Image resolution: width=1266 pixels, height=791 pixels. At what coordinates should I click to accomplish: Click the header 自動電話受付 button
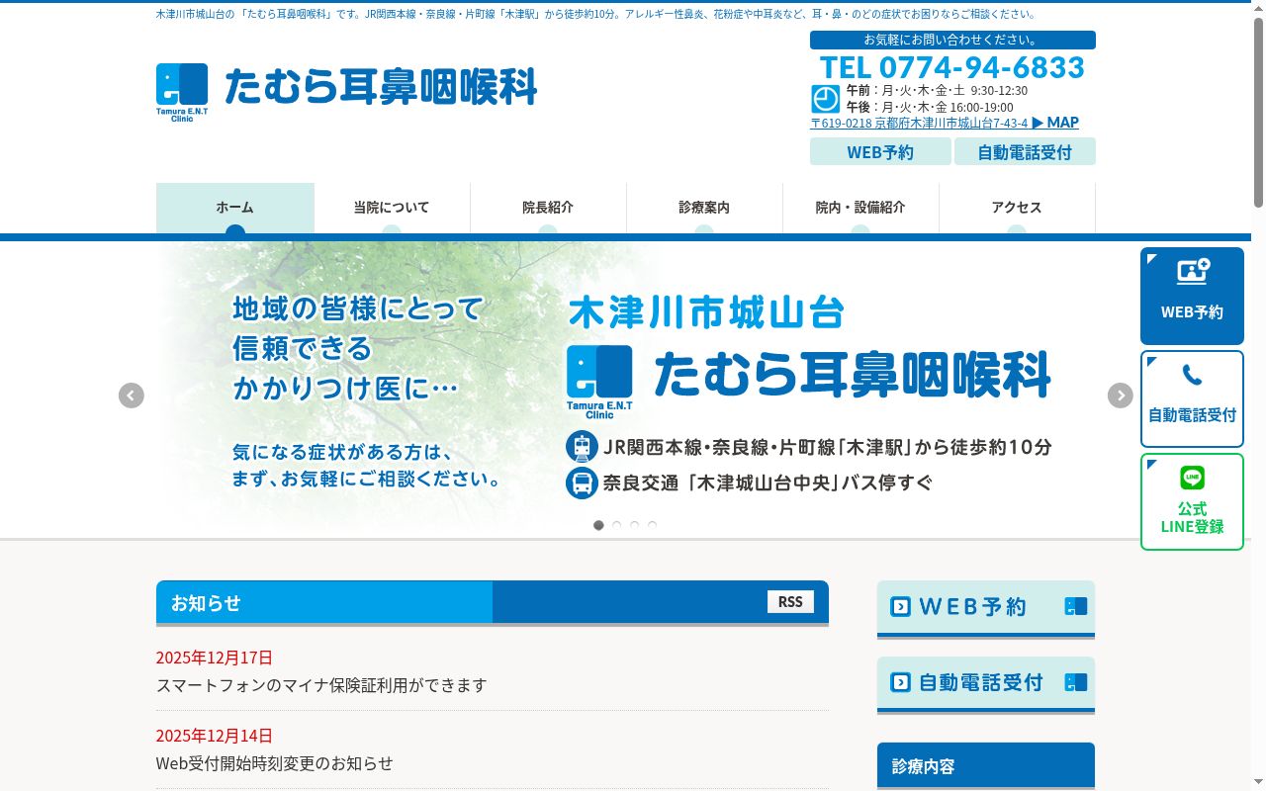[x=1025, y=151]
